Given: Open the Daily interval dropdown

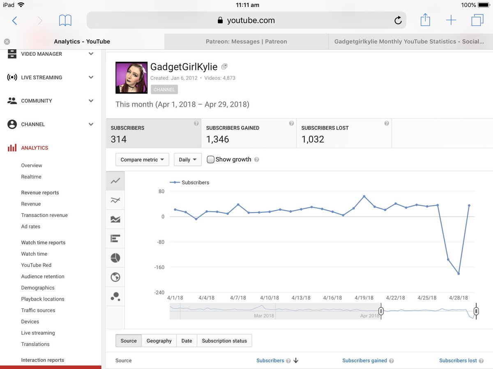Looking at the screenshot, I should (x=188, y=159).
